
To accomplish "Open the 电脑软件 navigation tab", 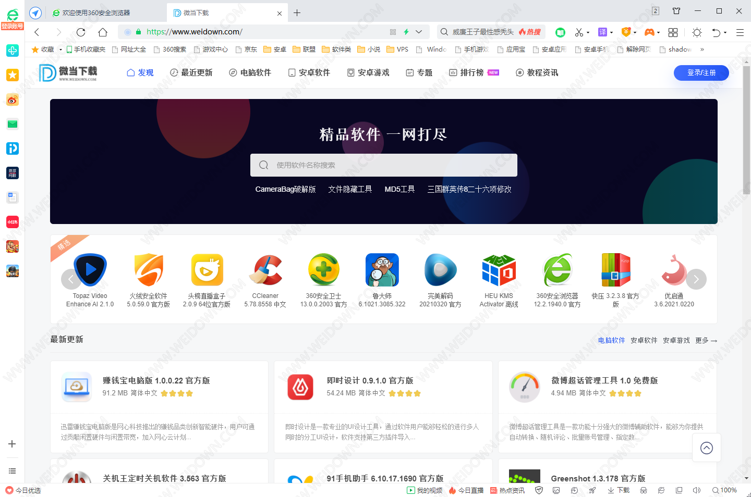I will (x=250, y=73).
